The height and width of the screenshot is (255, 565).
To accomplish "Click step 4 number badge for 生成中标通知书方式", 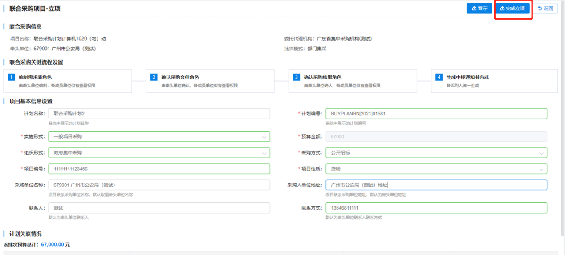I will coord(439,77).
